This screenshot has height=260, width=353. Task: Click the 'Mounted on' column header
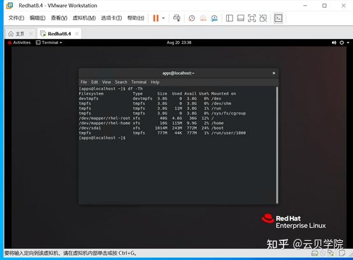click(223, 94)
